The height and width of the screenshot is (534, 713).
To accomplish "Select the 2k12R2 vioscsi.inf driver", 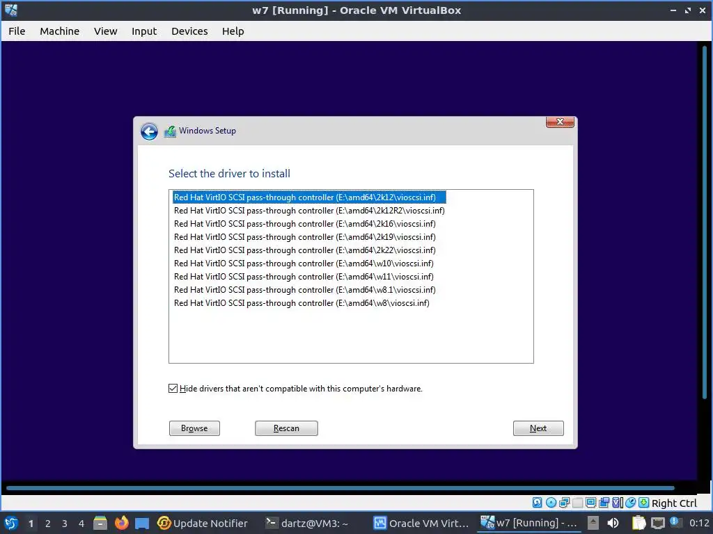I will coord(309,210).
